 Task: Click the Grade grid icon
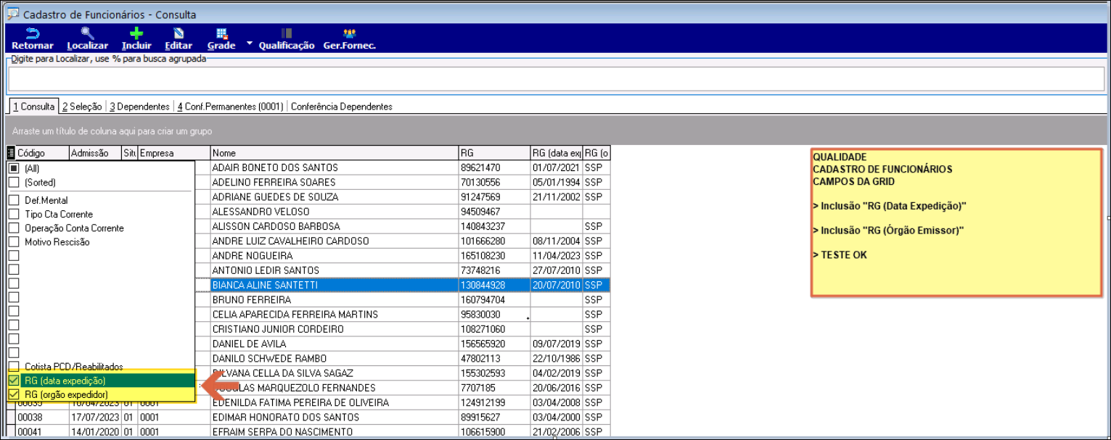tap(222, 33)
